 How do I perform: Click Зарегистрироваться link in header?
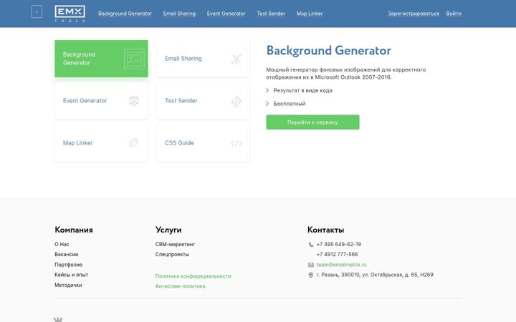point(414,14)
